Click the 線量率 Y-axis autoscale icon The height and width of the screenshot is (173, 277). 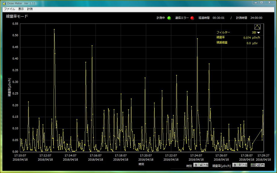pyautogui.click(x=239, y=165)
